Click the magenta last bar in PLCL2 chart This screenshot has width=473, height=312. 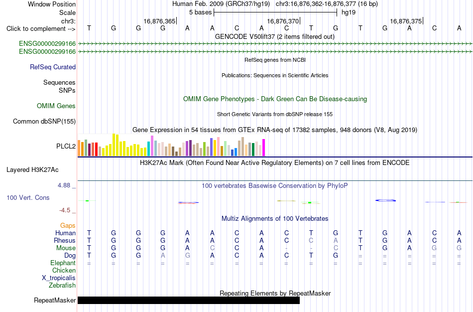[264, 148]
